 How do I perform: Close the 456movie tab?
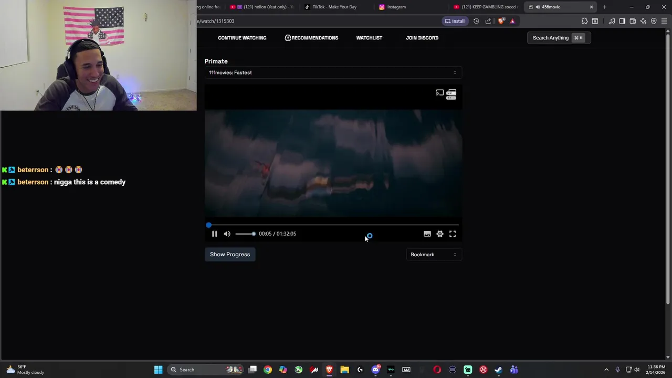[591, 7]
